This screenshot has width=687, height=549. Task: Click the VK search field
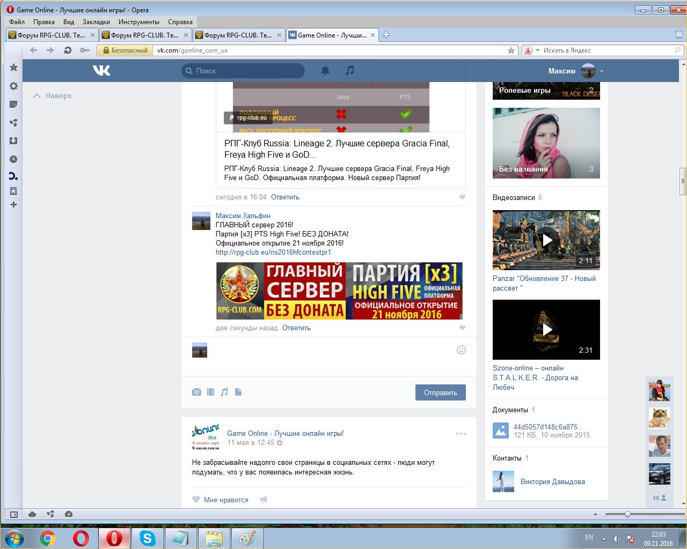coord(243,71)
